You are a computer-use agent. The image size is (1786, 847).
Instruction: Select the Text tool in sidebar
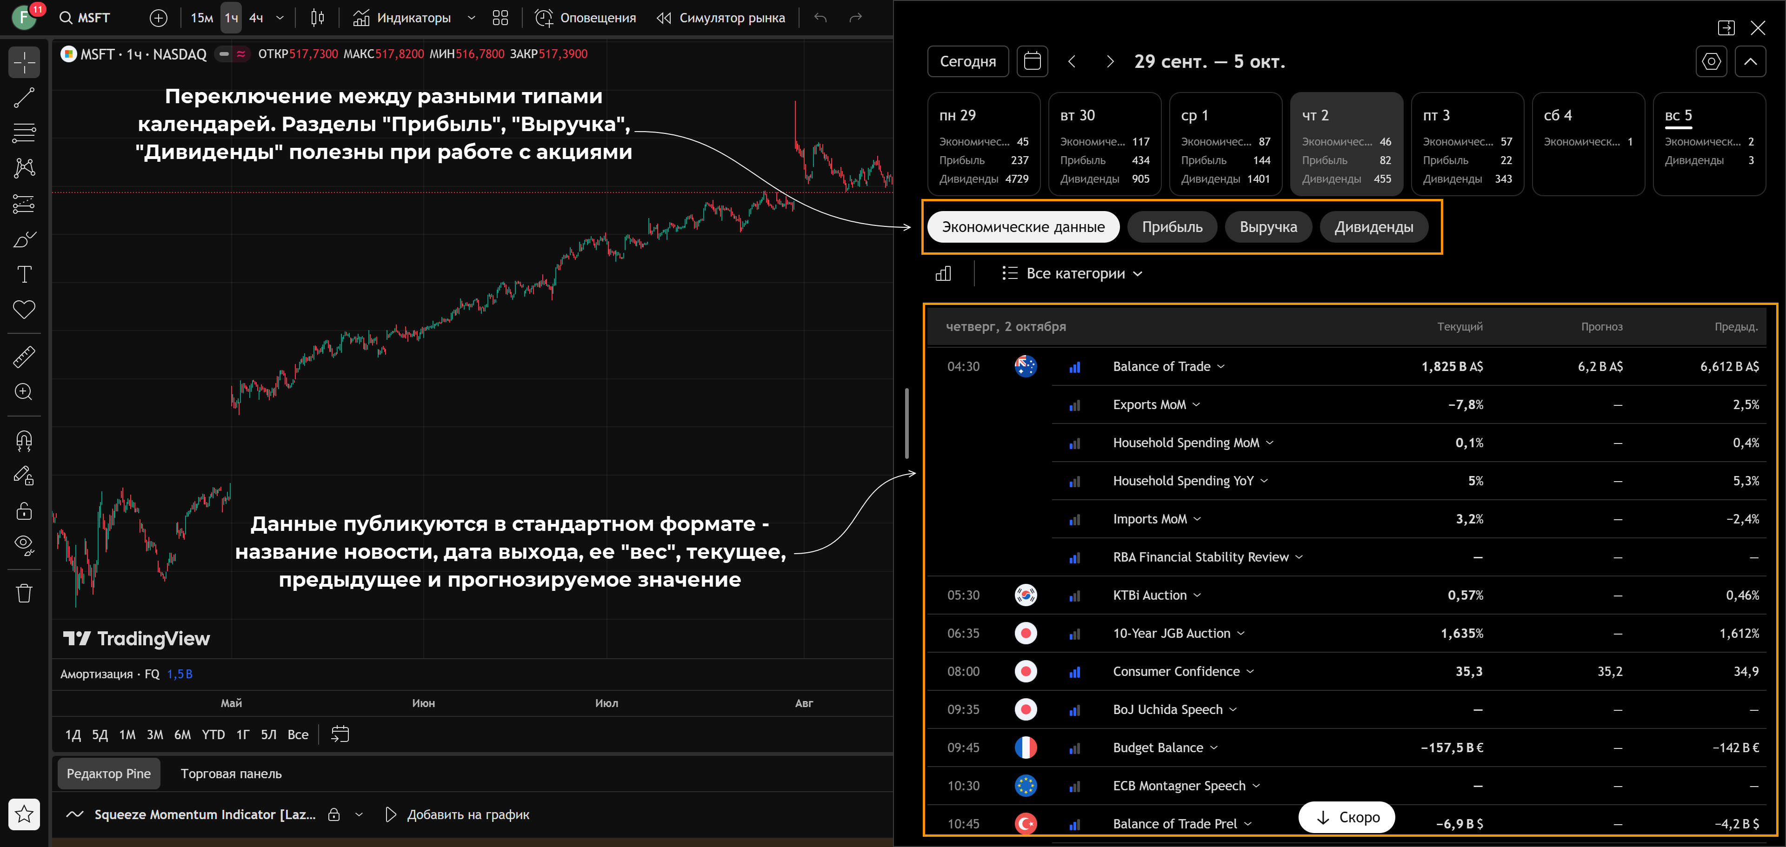click(24, 274)
